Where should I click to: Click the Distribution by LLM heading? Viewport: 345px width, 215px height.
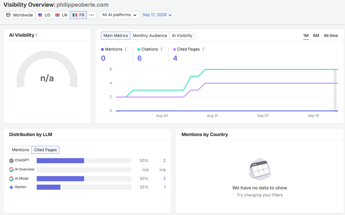point(31,134)
